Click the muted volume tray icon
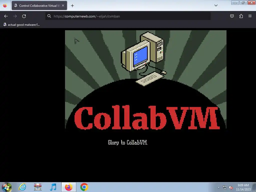256x192 pixels. [x=231, y=187]
